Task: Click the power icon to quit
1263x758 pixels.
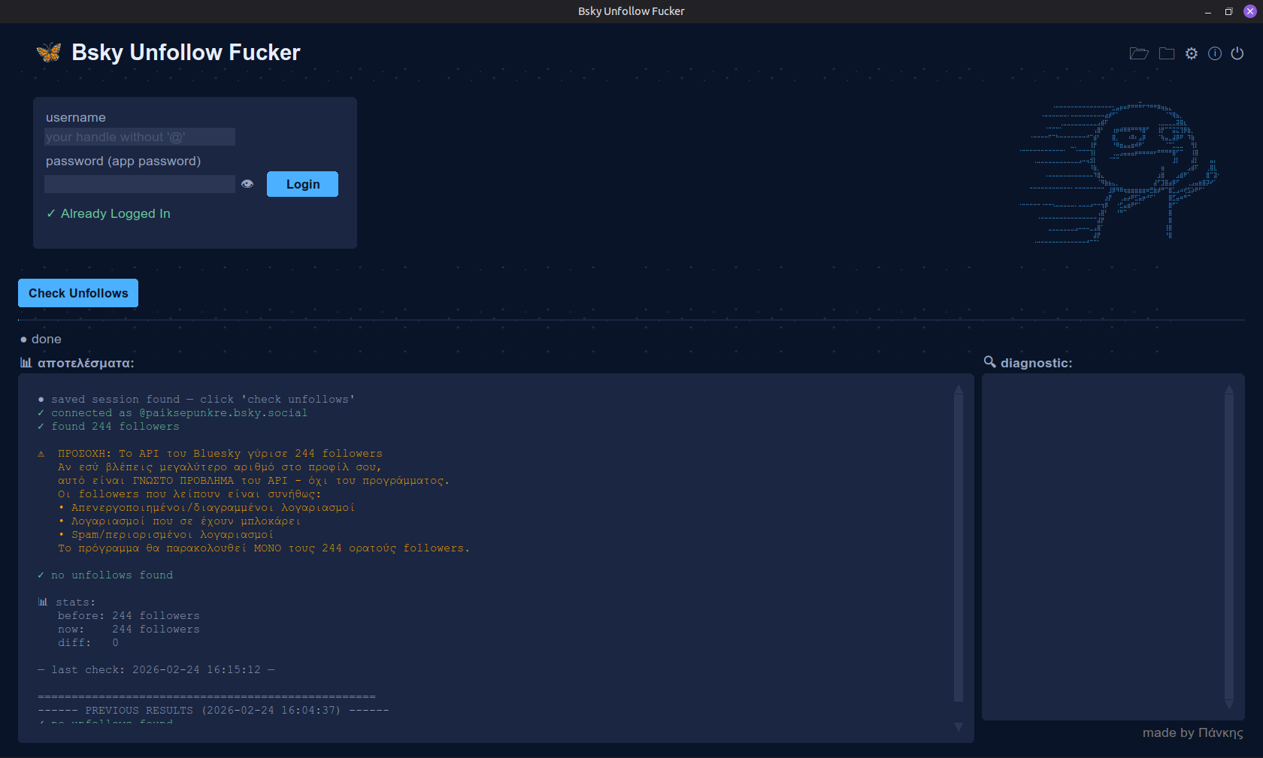Action: [x=1237, y=53]
